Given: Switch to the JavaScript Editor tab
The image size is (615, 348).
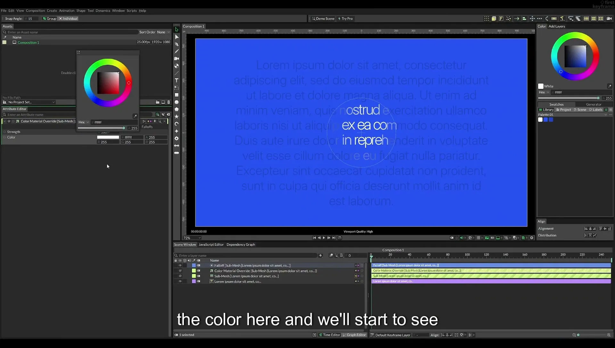Looking at the screenshot, I should tap(211, 245).
